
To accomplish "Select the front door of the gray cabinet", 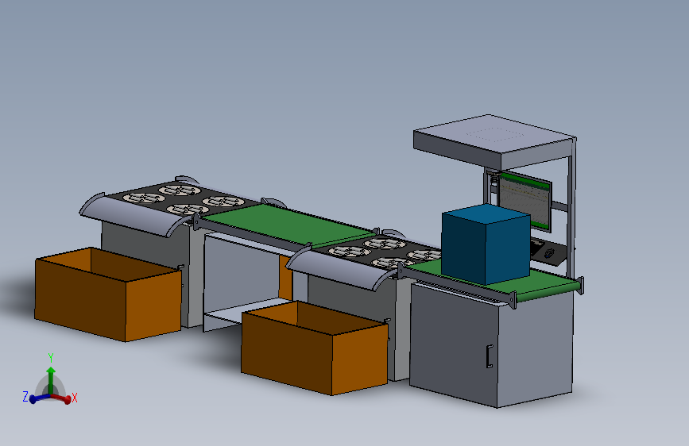I will click(x=455, y=344).
